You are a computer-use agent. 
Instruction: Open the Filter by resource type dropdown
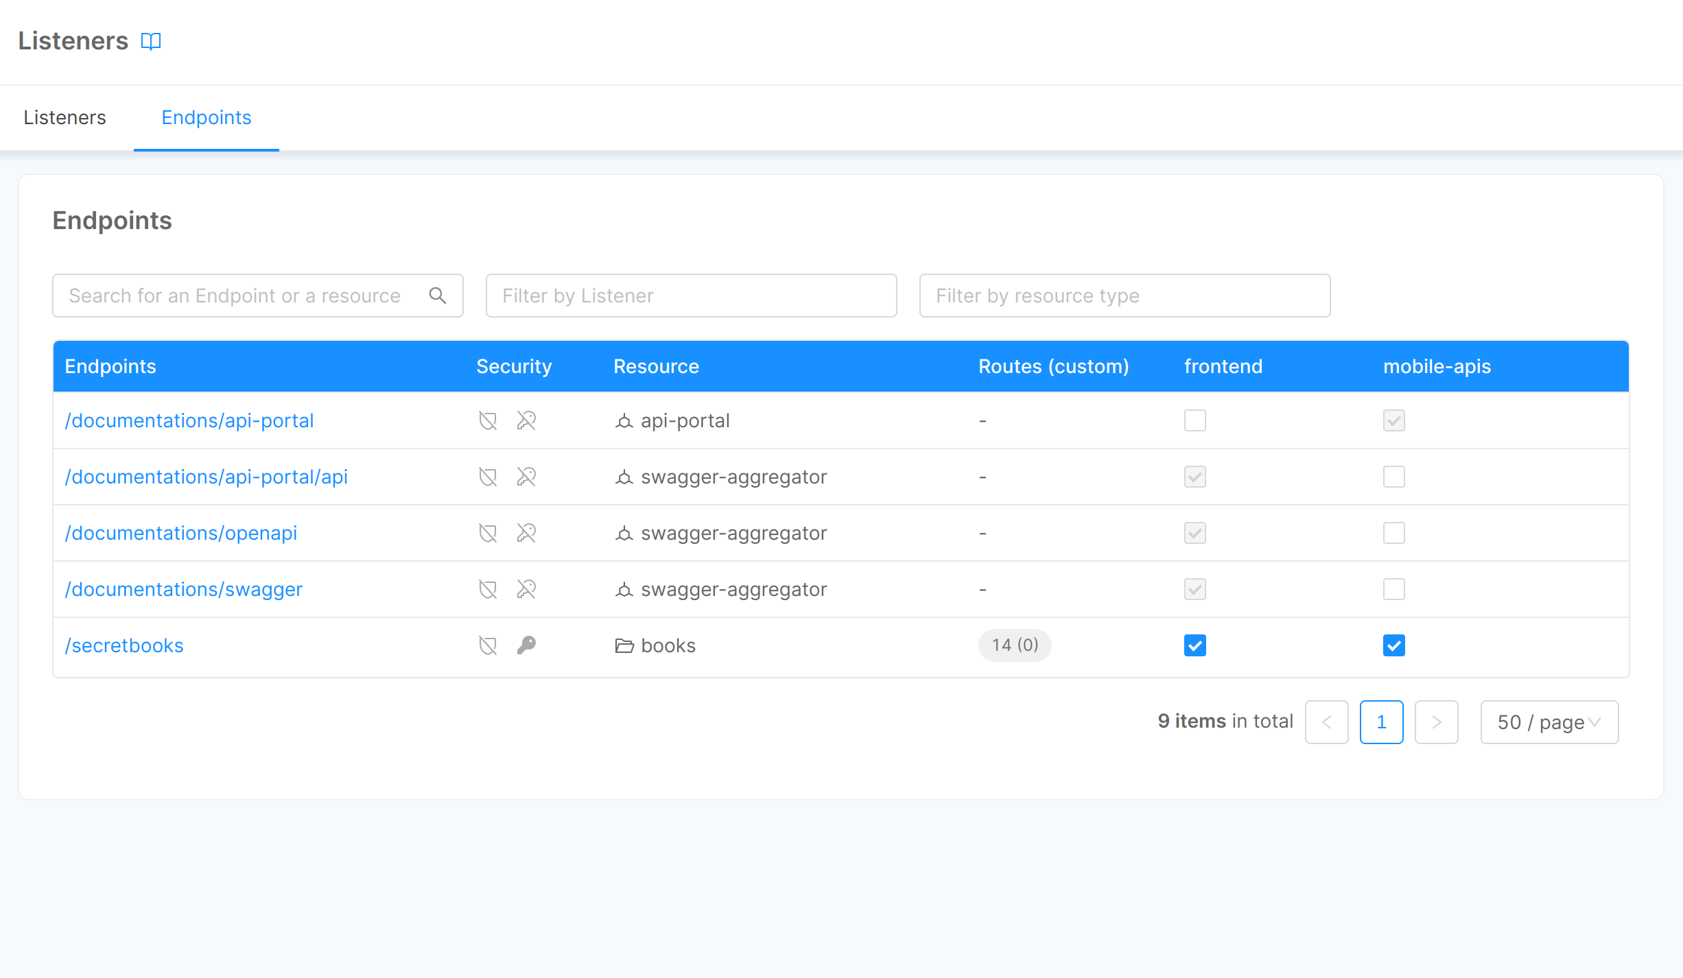[x=1123, y=296]
